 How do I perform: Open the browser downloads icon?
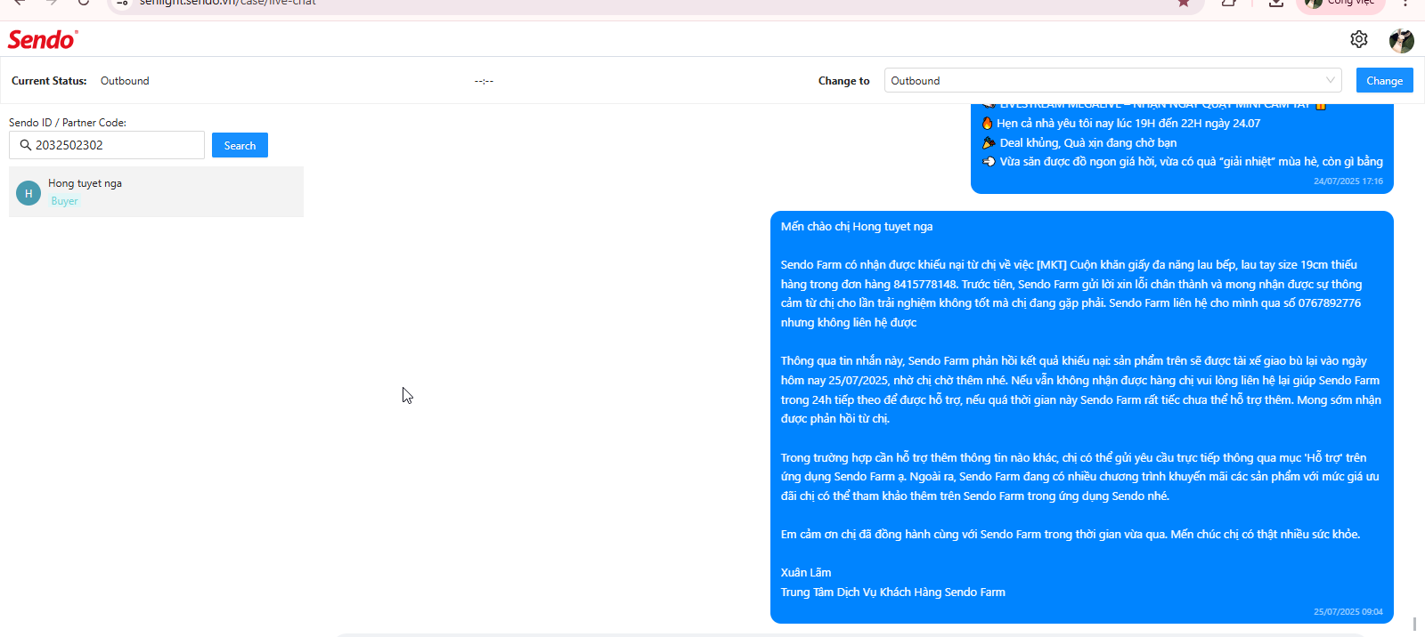(1275, 3)
